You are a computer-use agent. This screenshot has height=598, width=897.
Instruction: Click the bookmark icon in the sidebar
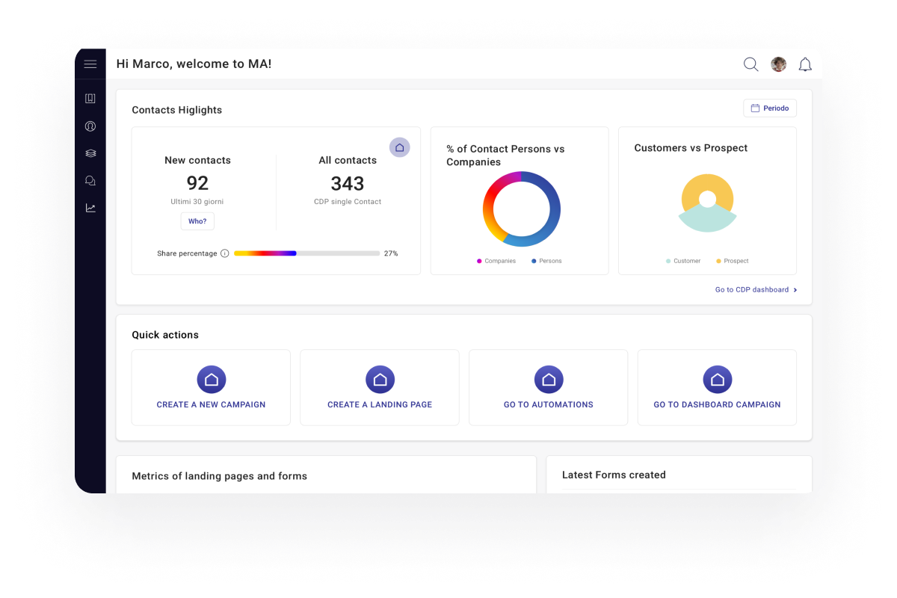click(90, 99)
